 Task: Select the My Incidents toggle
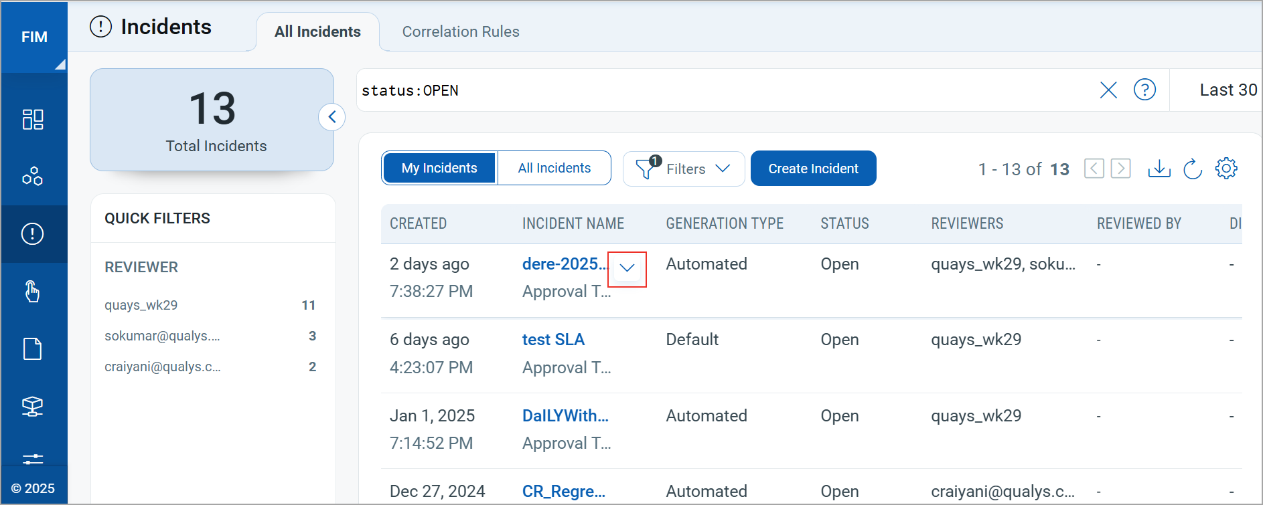[x=439, y=168]
